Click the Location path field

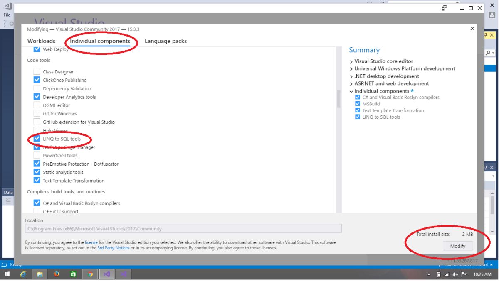pos(183,228)
